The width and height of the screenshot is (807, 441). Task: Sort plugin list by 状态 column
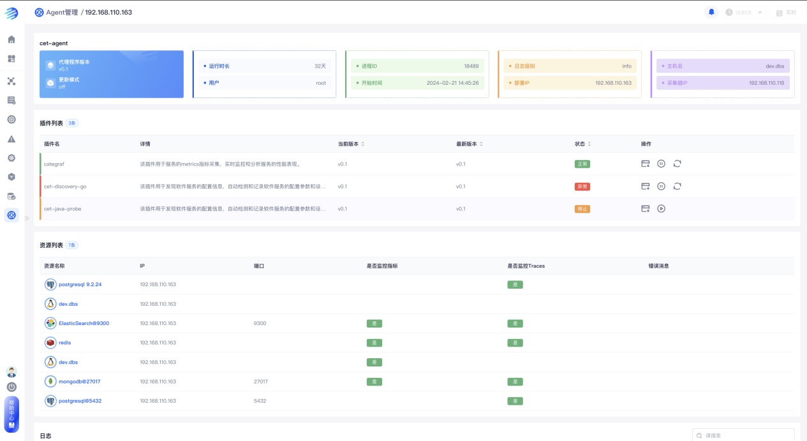coord(589,144)
